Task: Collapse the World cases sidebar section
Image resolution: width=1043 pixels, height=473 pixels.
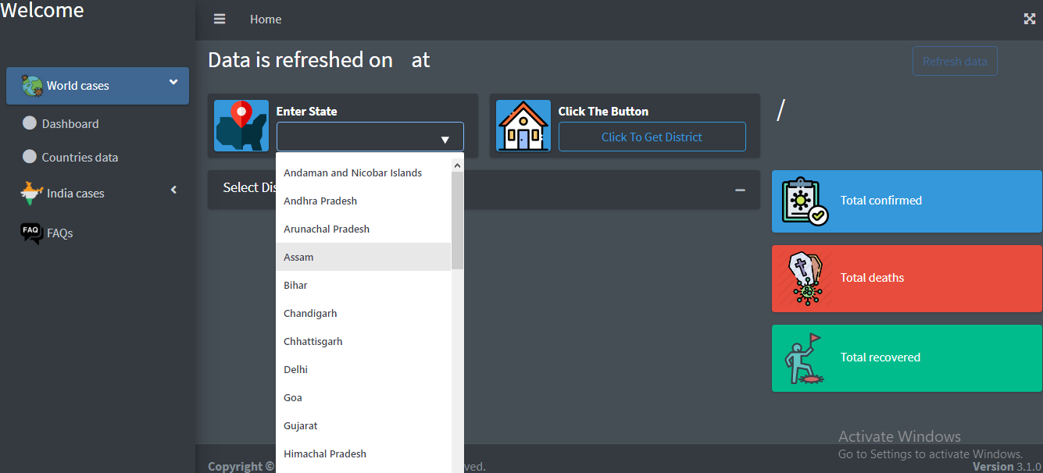Action: click(x=173, y=83)
